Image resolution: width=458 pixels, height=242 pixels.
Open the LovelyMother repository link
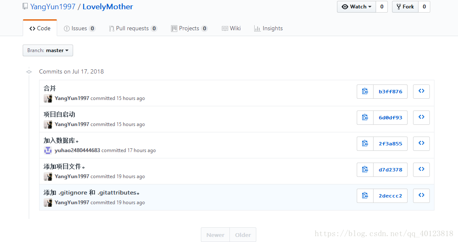click(108, 7)
